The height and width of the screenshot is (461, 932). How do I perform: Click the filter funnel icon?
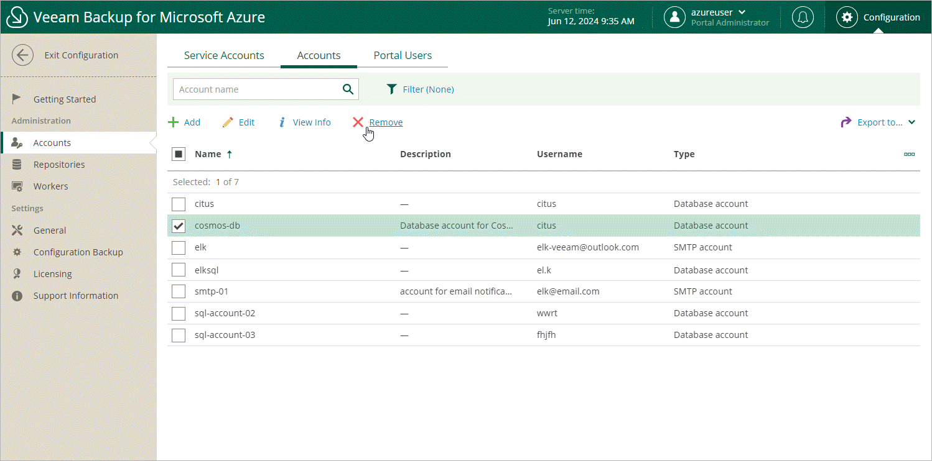pyautogui.click(x=391, y=89)
